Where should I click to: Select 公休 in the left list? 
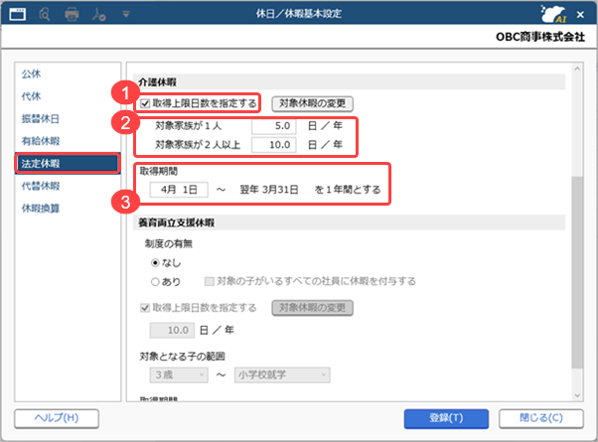(31, 74)
